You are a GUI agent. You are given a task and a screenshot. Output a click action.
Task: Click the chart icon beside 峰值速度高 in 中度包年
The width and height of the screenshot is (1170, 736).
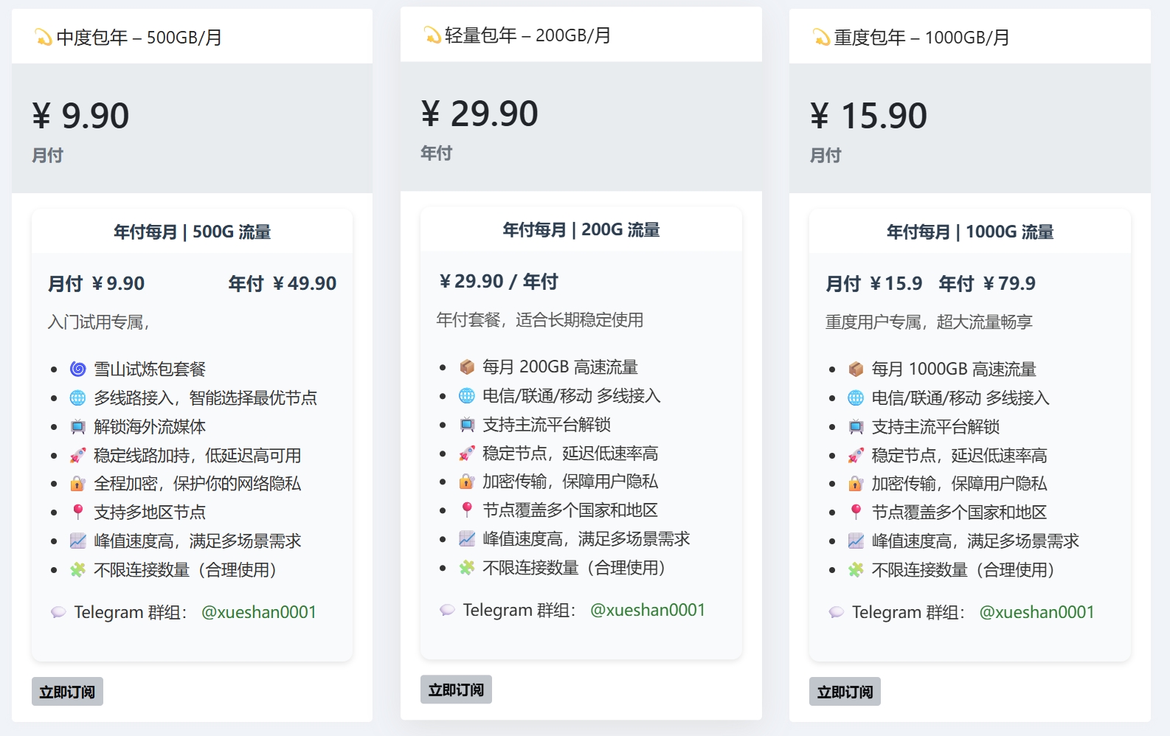click(x=78, y=541)
